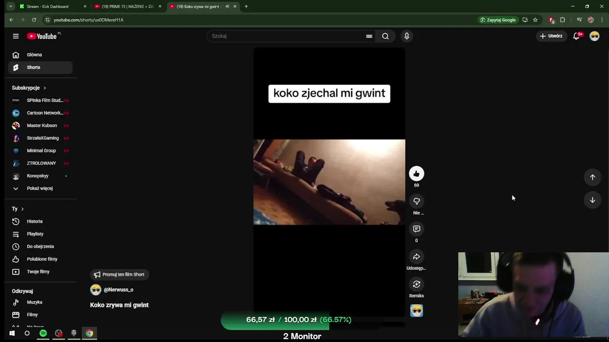
Task: Click the Utwórz create button
Action: [x=551, y=36]
